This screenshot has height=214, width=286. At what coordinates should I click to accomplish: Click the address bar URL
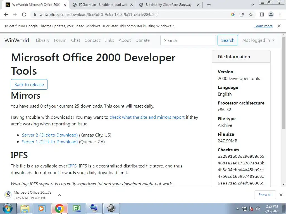(99, 14)
